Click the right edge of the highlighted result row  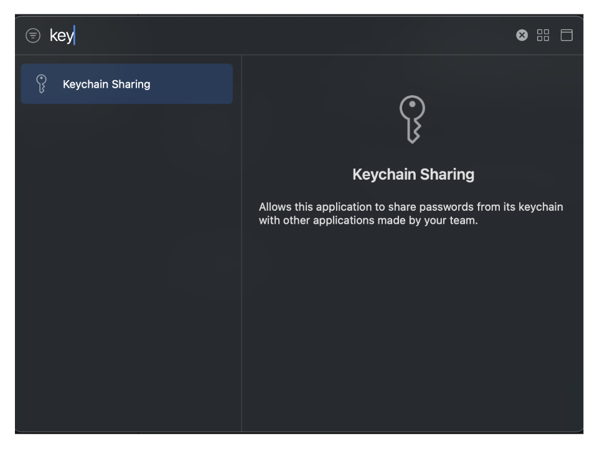click(x=225, y=84)
